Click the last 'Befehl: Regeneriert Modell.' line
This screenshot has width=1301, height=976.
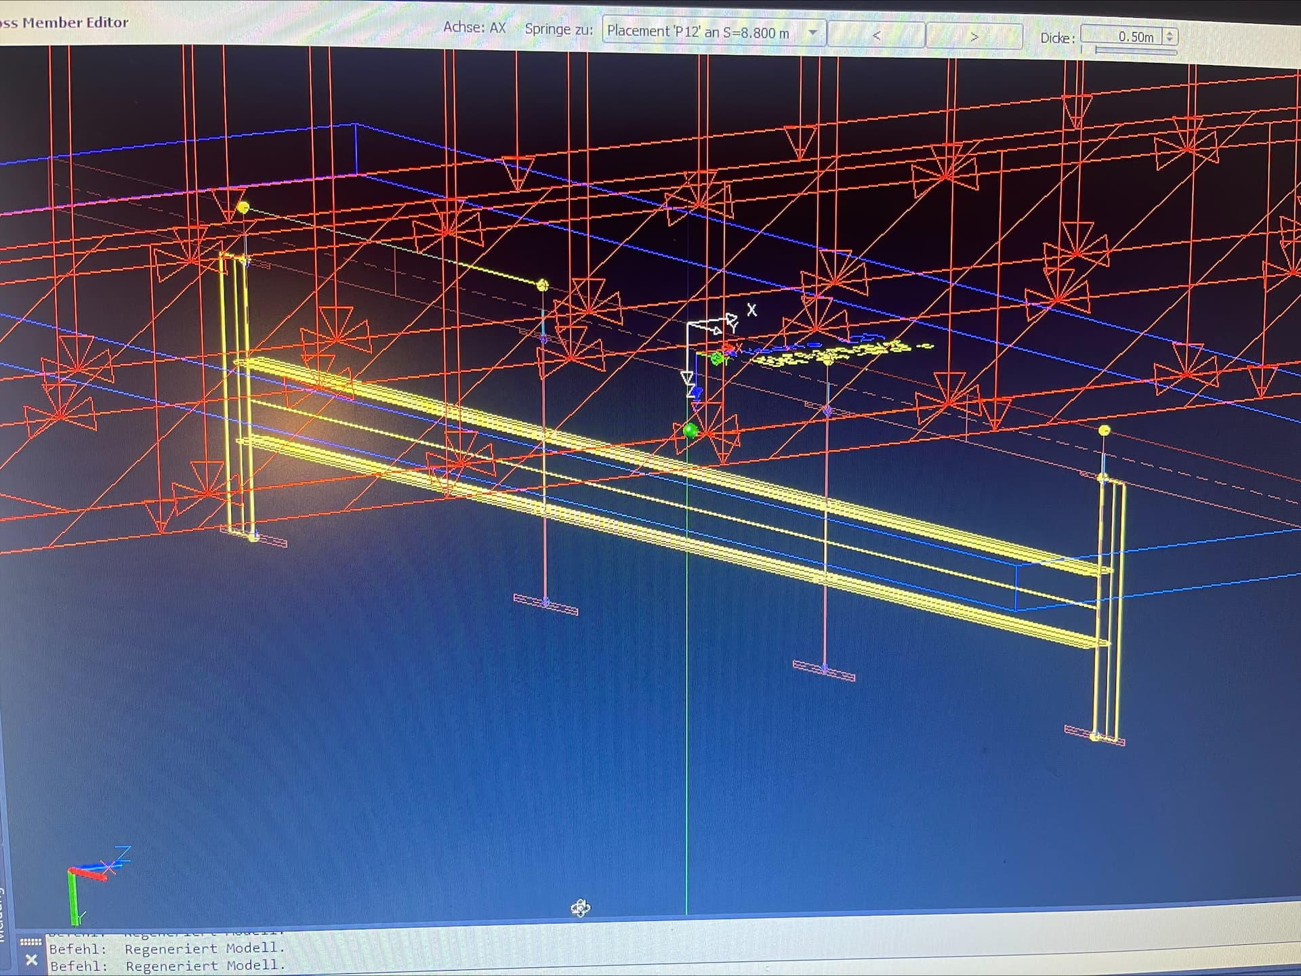point(168,965)
